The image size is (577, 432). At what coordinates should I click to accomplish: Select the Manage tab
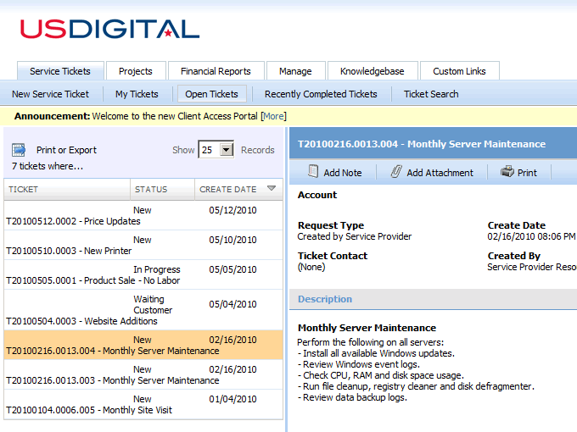coord(295,71)
